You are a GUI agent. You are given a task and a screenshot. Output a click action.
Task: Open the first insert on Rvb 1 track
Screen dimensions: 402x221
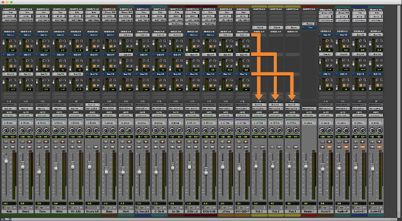pos(259,27)
